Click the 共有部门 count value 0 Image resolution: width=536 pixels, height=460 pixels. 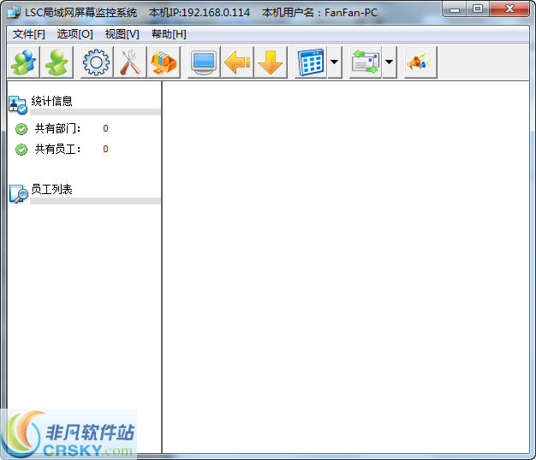(x=105, y=128)
